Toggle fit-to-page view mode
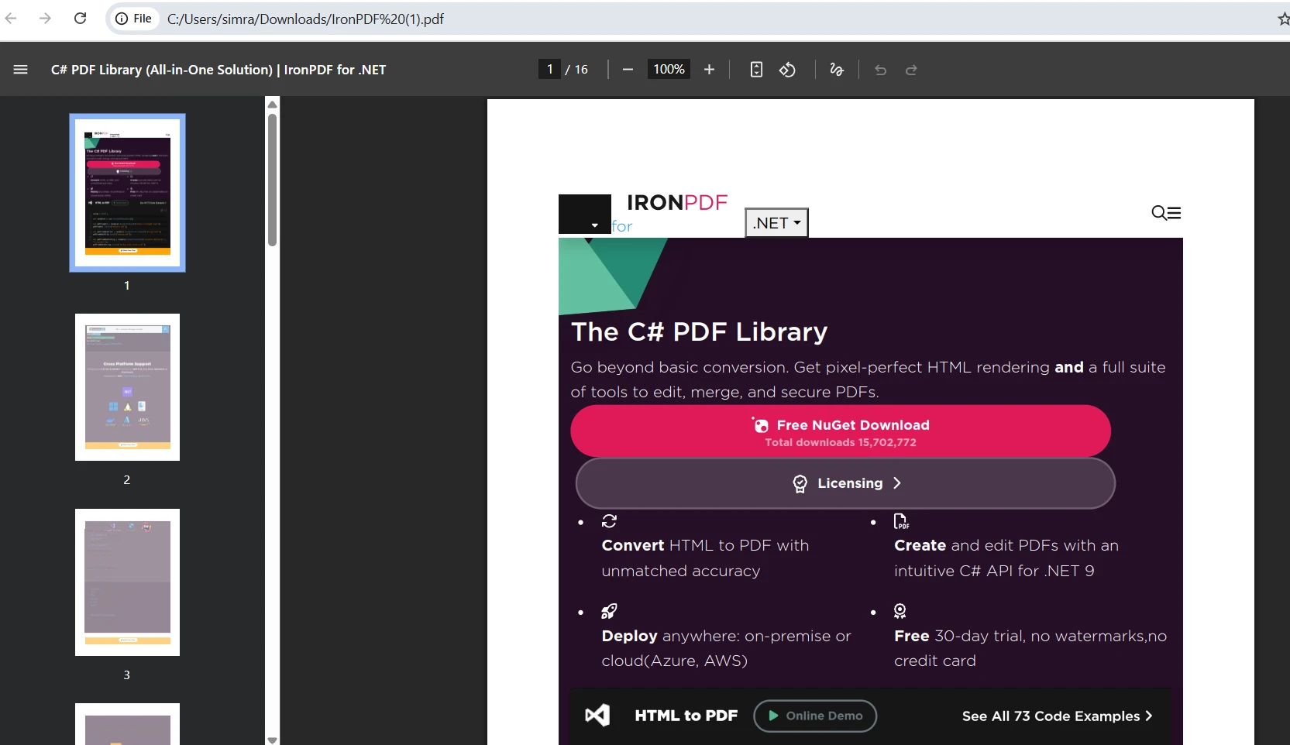Screen dimensions: 1290x745 (757, 70)
